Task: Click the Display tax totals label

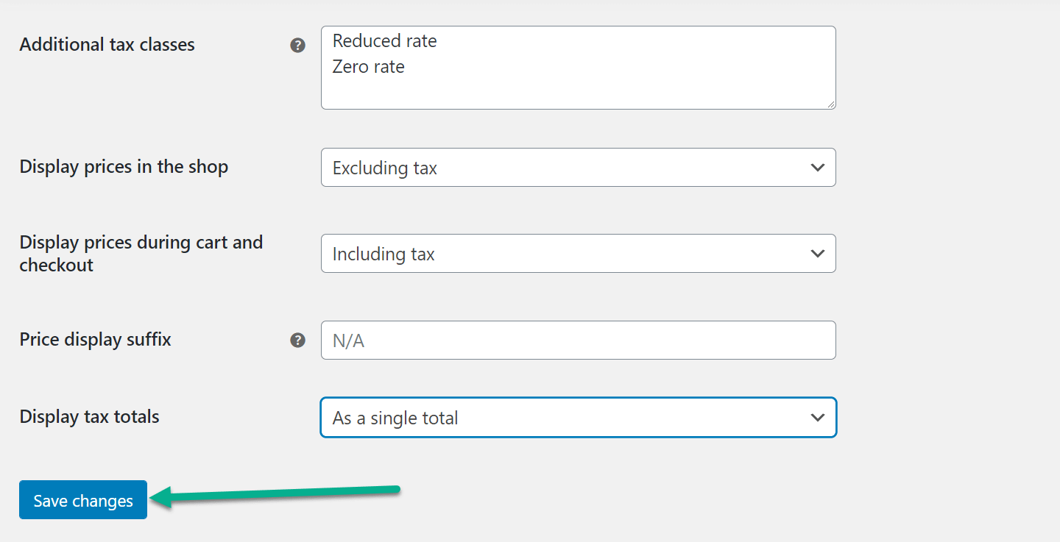Action: (90, 417)
